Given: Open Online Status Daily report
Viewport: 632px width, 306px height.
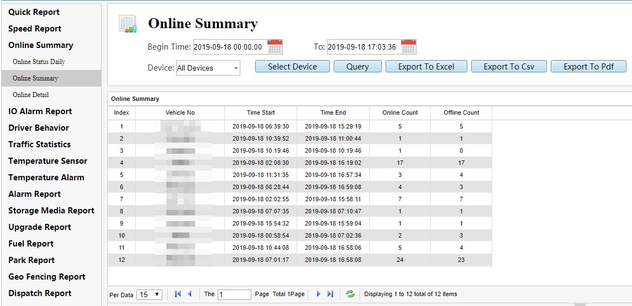Looking at the screenshot, I should tap(39, 62).
